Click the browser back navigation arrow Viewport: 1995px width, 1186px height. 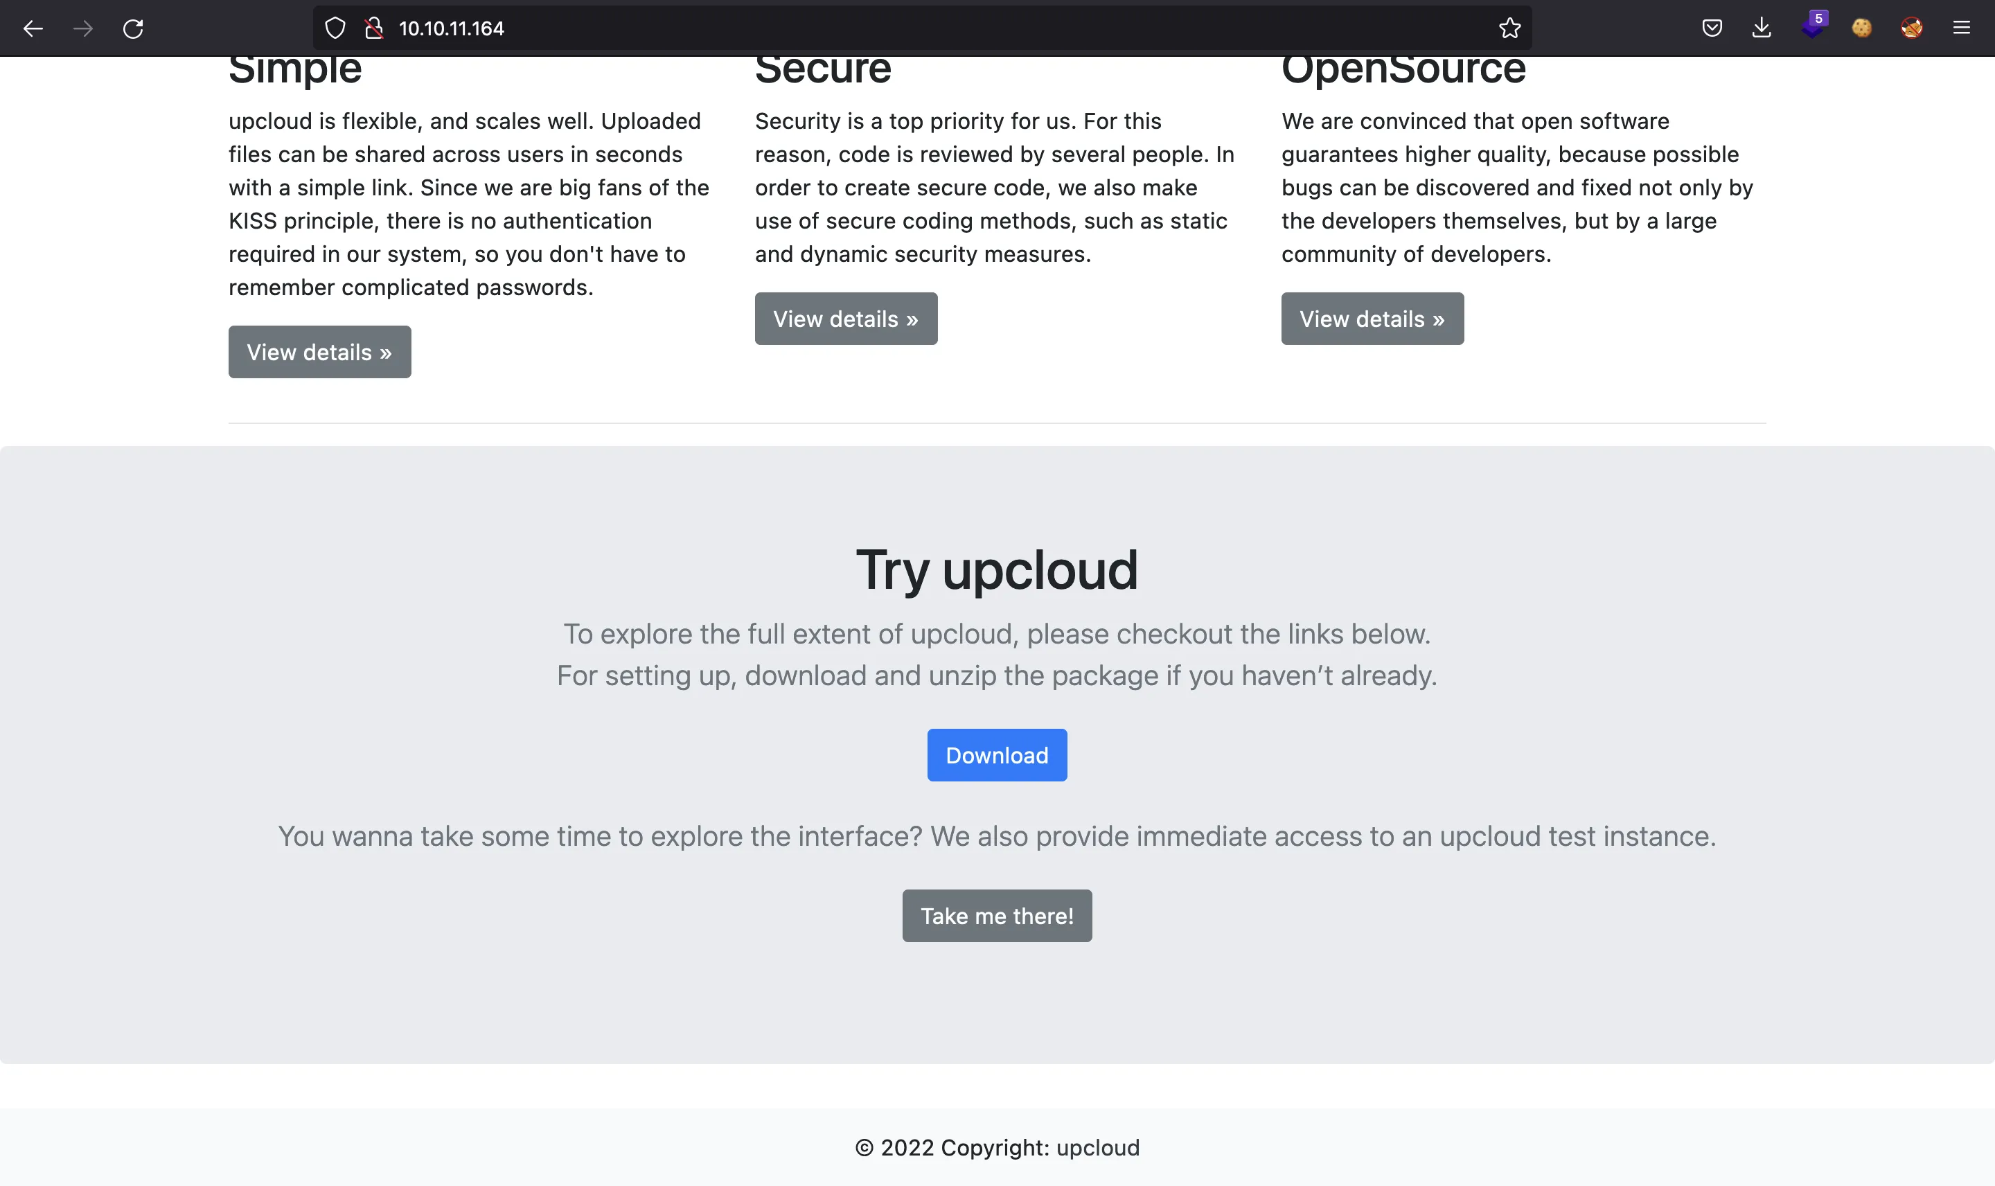coord(31,27)
